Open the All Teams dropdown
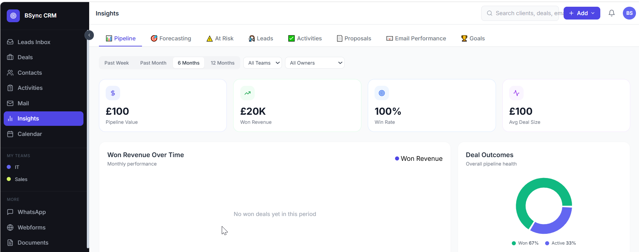639x252 pixels. tap(262, 63)
